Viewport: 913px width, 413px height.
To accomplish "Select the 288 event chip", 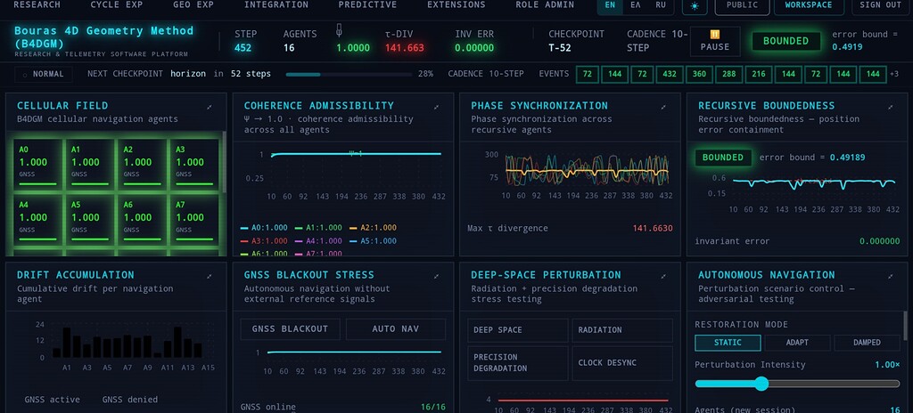I will (x=728, y=74).
